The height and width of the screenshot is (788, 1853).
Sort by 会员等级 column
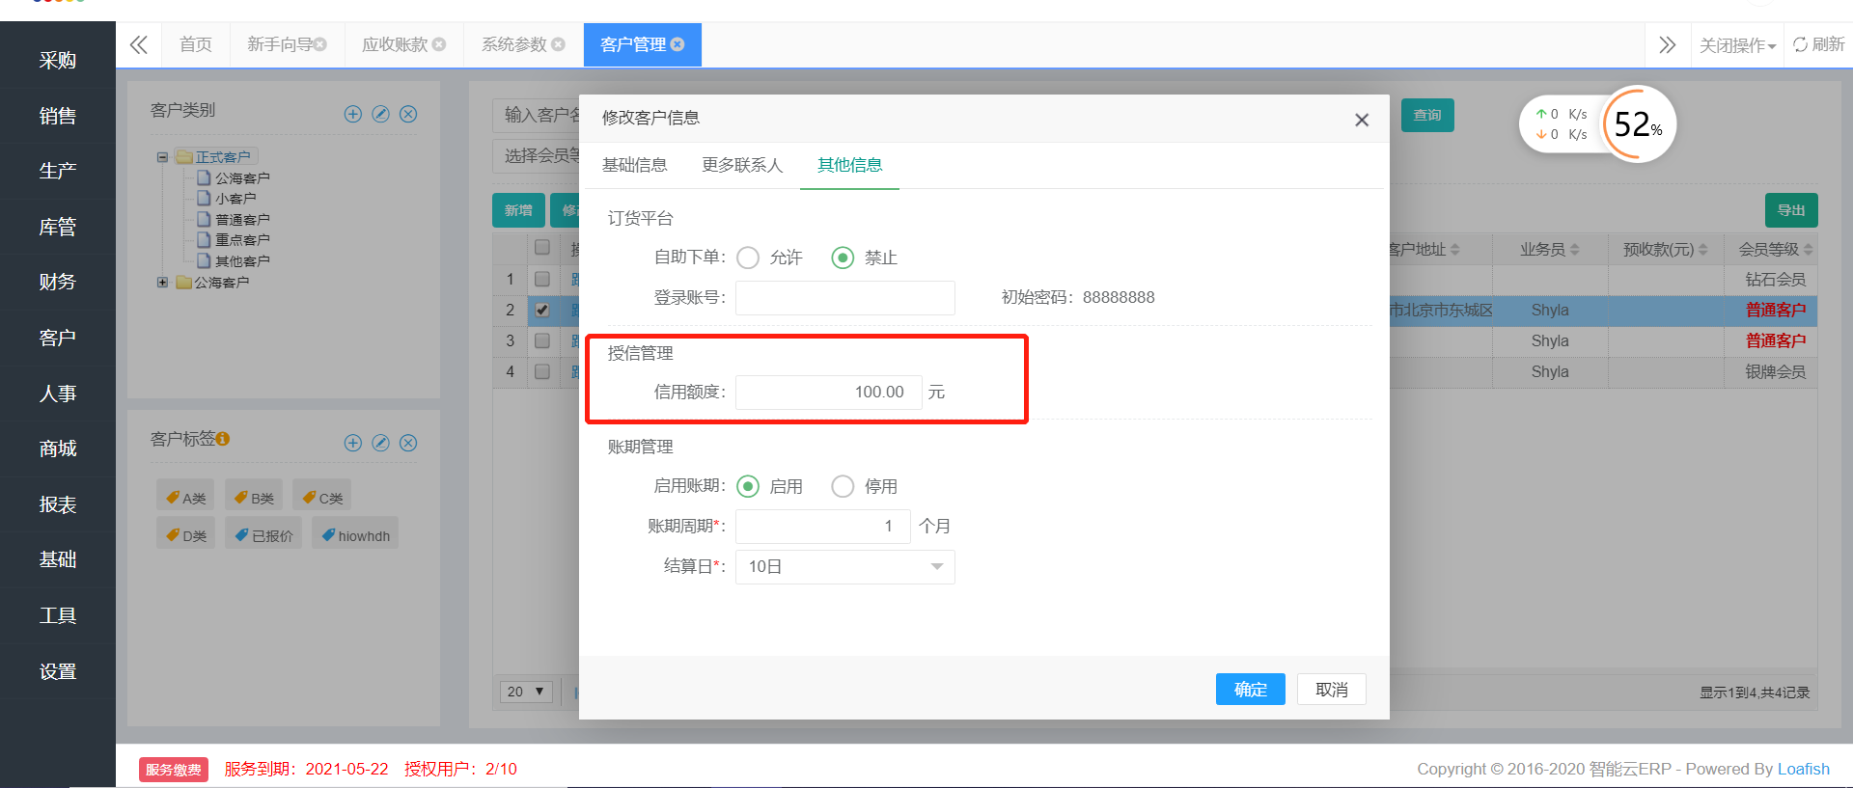tap(1808, 250)
